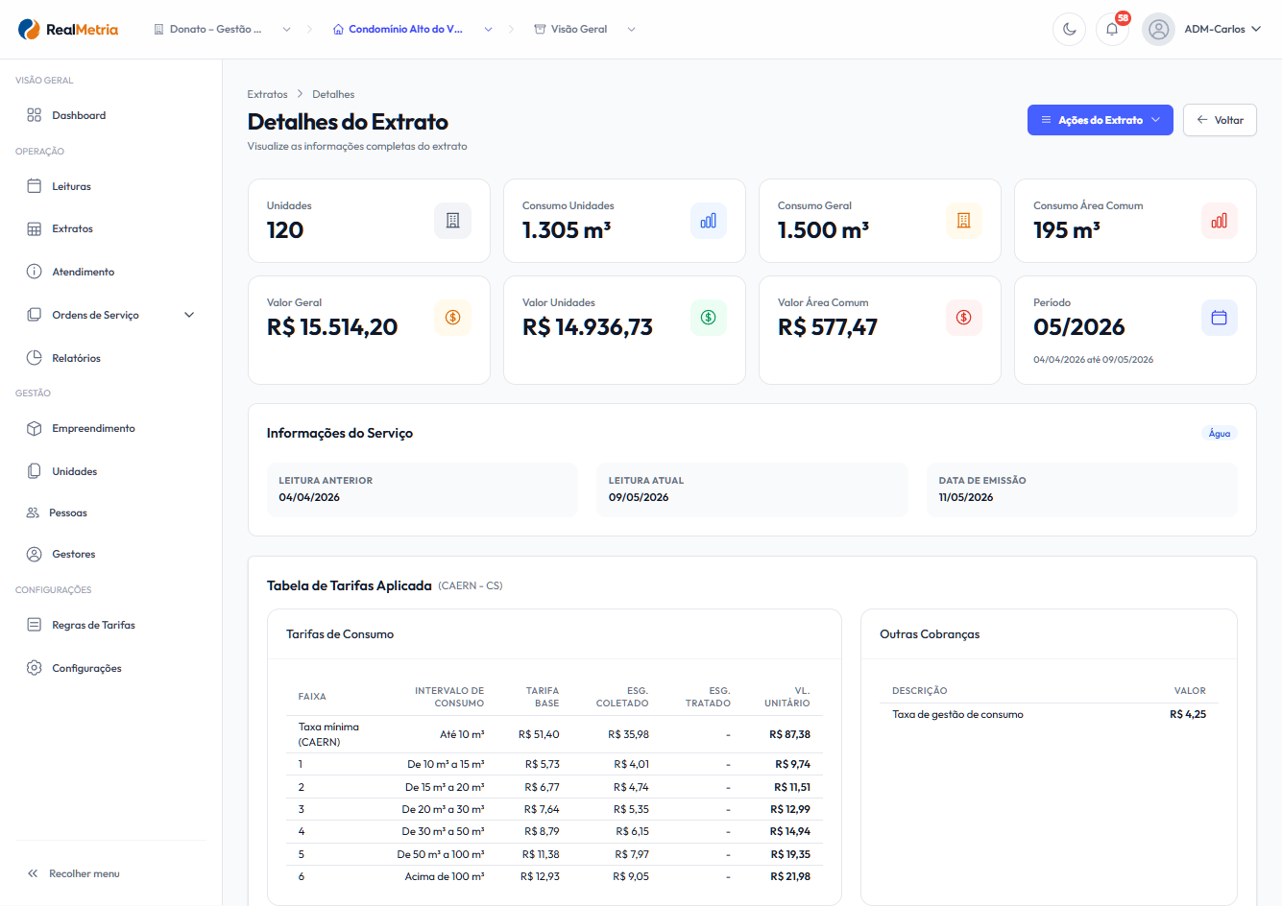1282x906 pixels.
Task: Expand Visão Geral view dropdown
Action: (631, 29)
